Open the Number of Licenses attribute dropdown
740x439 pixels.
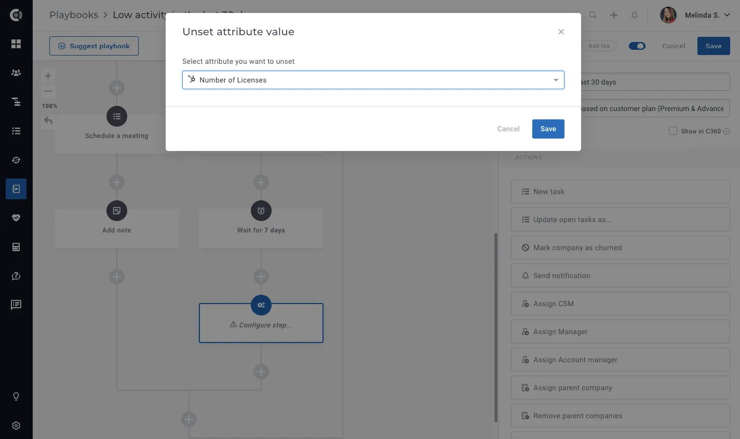tap(373, 80)
